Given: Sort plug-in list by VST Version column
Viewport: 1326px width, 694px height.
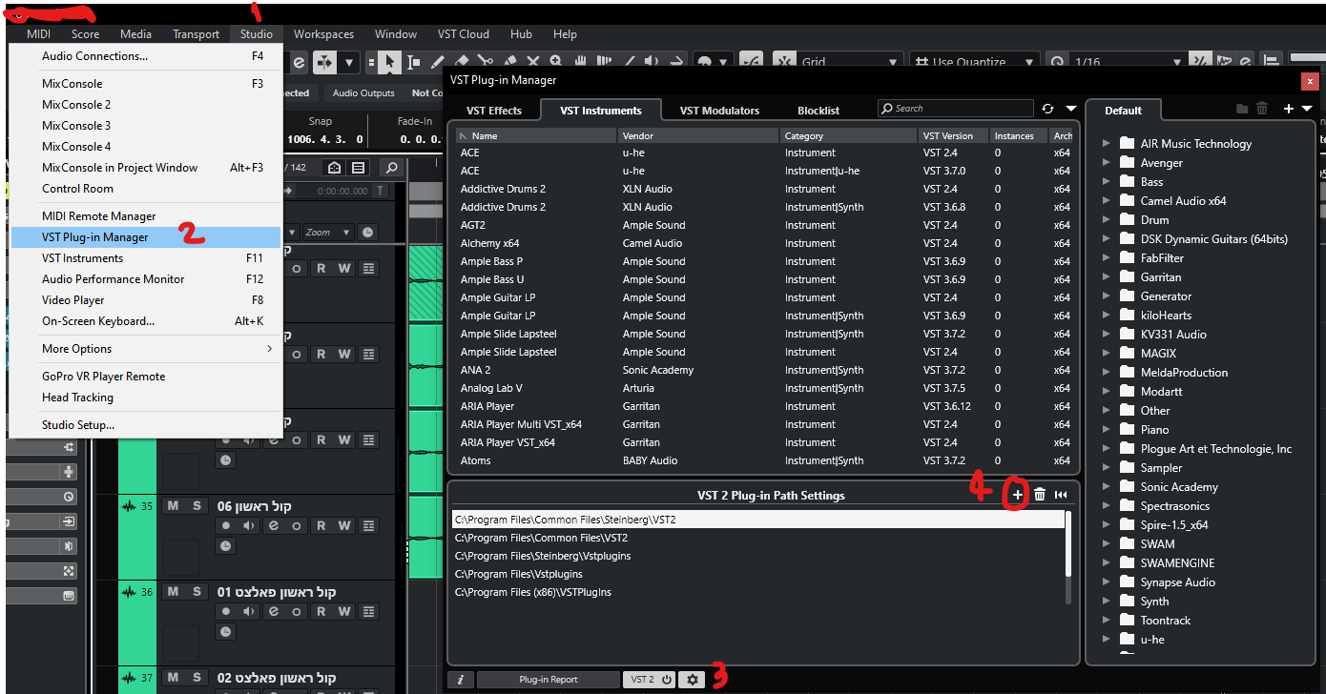Looking at the screenshot, I should tap(953, 135).
